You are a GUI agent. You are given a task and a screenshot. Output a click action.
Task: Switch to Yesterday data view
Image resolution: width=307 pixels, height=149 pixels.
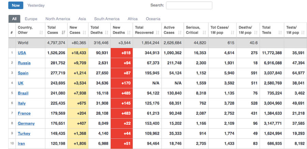(36, 5)
